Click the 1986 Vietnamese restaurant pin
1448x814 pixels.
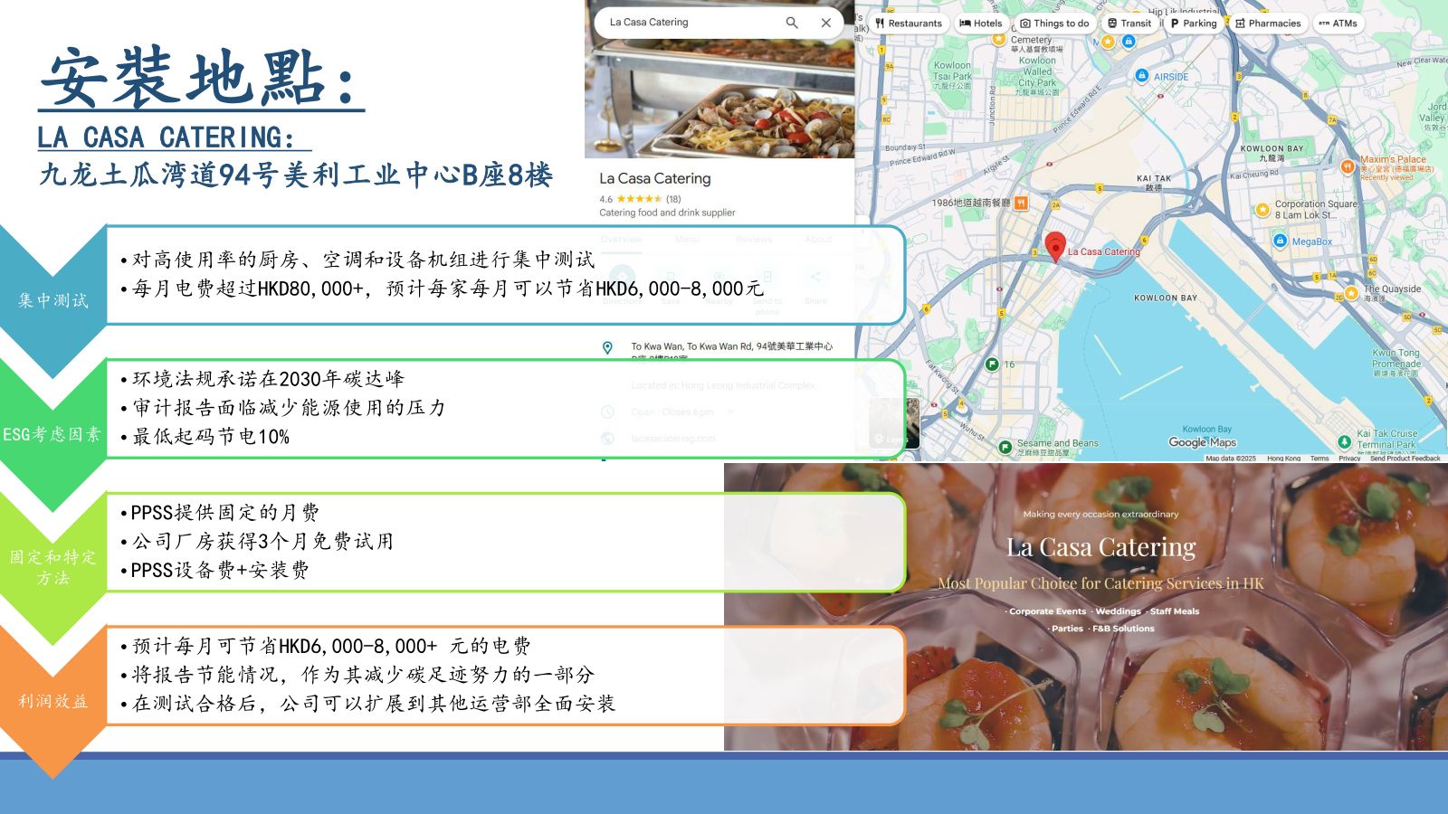point(1021,203)
